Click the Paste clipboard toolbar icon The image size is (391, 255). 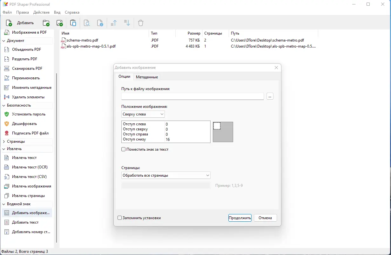click(73, 23)
